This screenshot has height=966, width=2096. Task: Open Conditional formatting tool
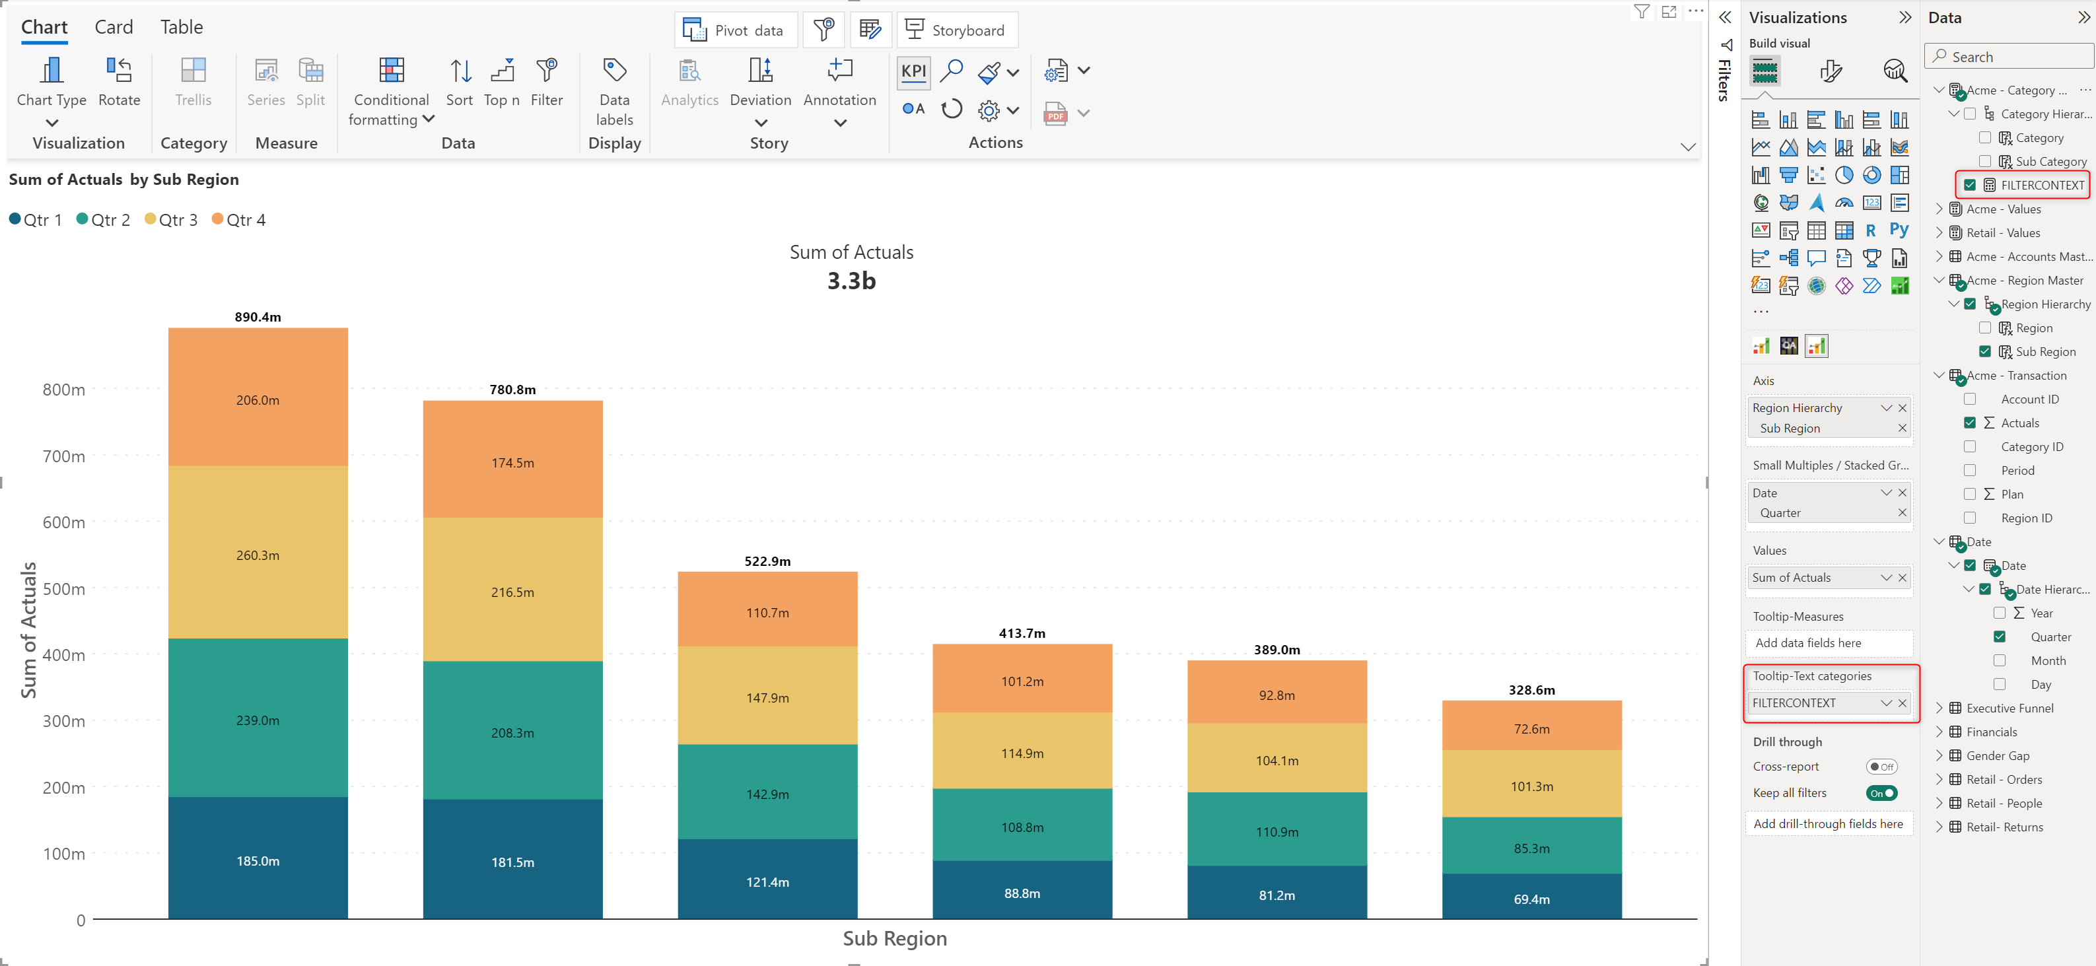point(392,71)
